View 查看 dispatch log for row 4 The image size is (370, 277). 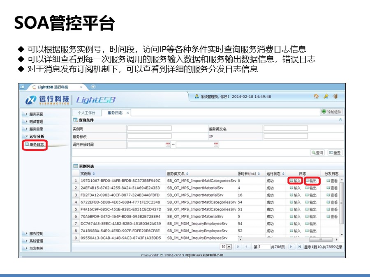click(332, 202)
